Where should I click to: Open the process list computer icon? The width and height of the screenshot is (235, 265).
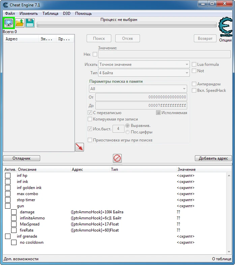9,23
